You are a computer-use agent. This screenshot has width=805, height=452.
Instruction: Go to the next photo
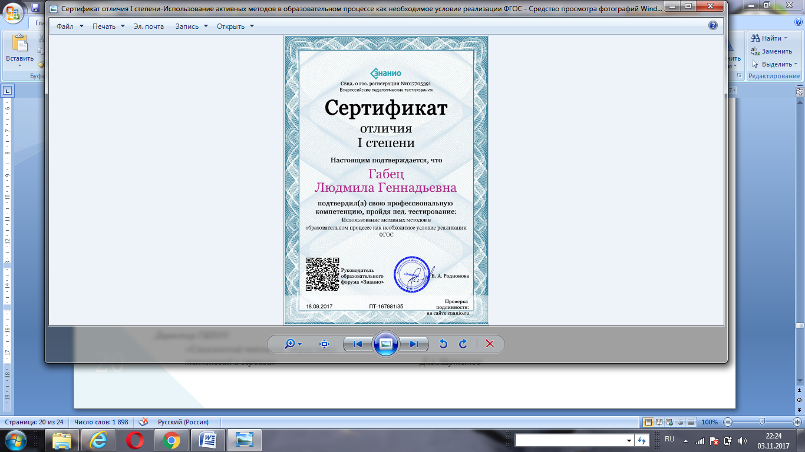click(414, 344)
